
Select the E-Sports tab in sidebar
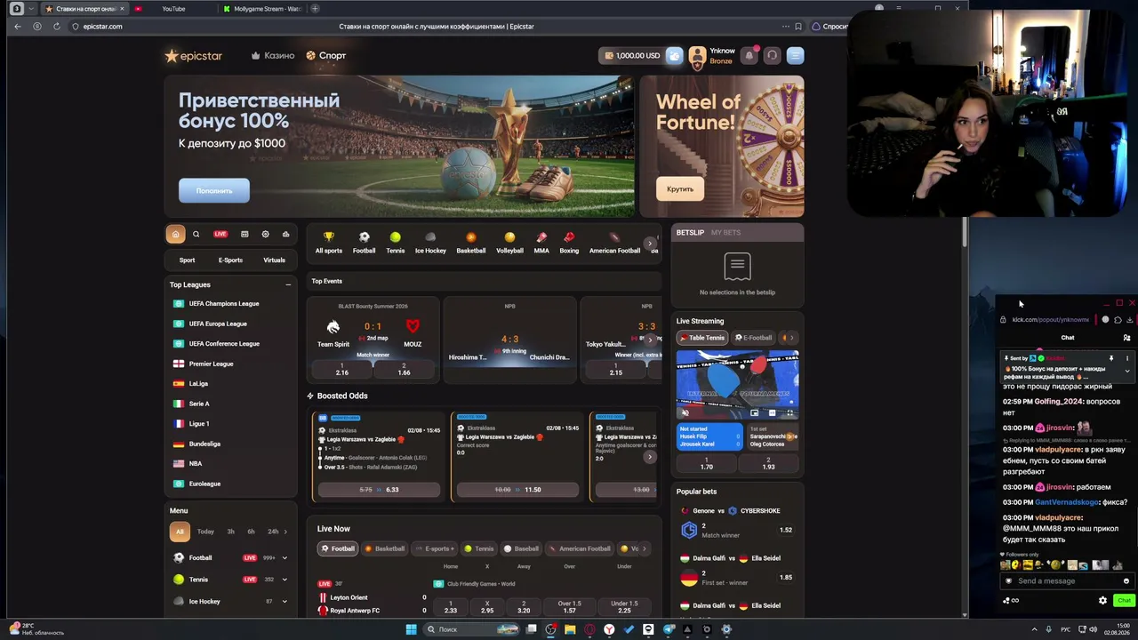[x=230, y=260]
